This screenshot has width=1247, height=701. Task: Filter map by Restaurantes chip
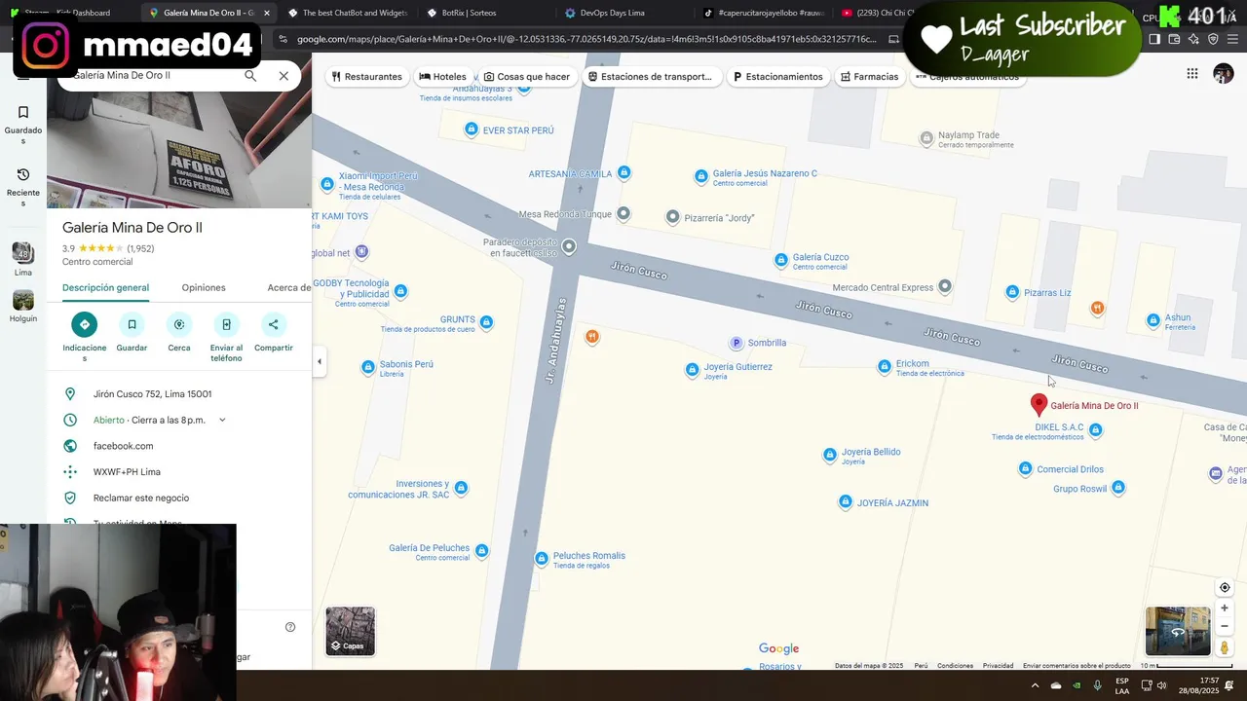point(367,77)
